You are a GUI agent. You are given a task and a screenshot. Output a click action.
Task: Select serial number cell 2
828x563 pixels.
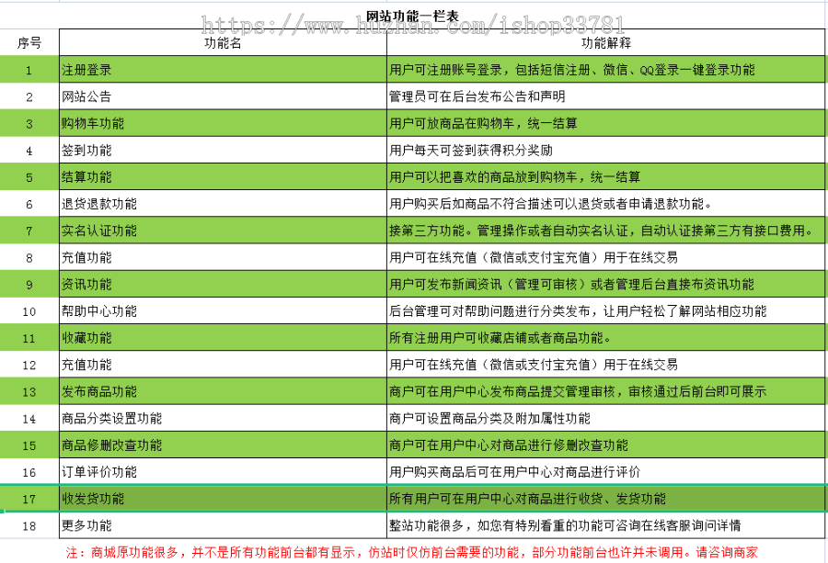click(29, 96)
